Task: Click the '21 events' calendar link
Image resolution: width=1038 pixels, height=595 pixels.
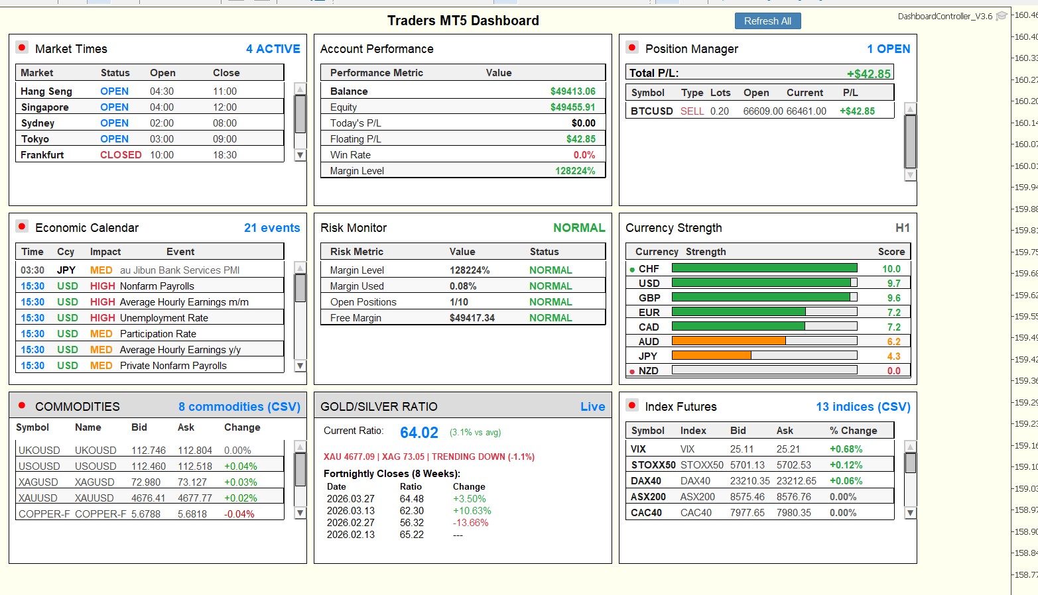Action: (x=272, y=228)
